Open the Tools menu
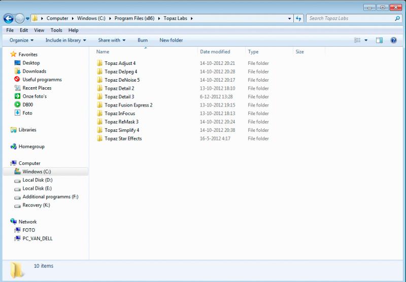The image size is (406, 282). click(x=56, y=30)
